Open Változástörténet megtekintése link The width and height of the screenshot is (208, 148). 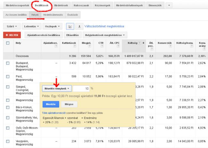coord(104,26)
